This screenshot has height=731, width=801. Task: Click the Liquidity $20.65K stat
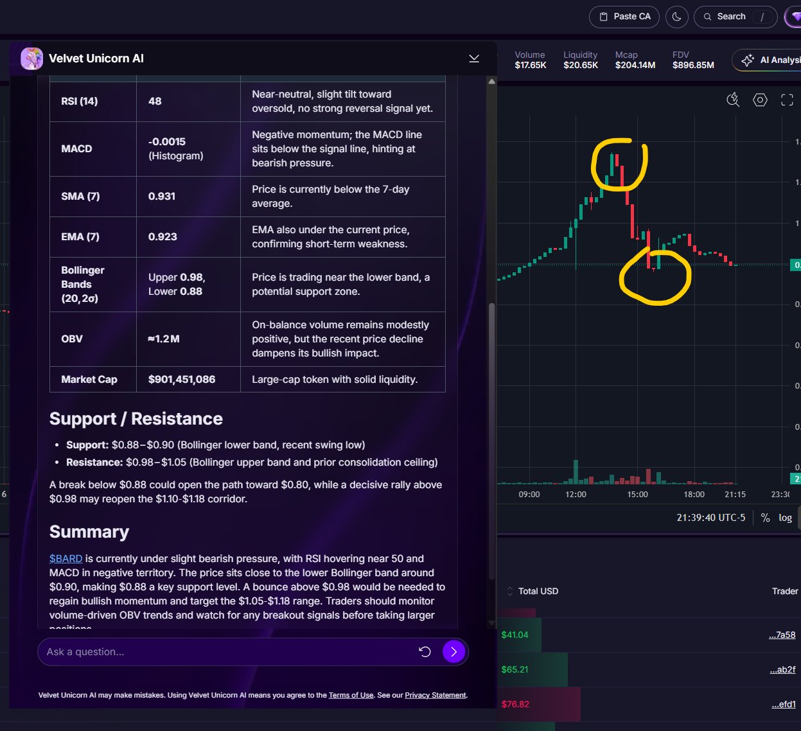(x=581, y=60)
